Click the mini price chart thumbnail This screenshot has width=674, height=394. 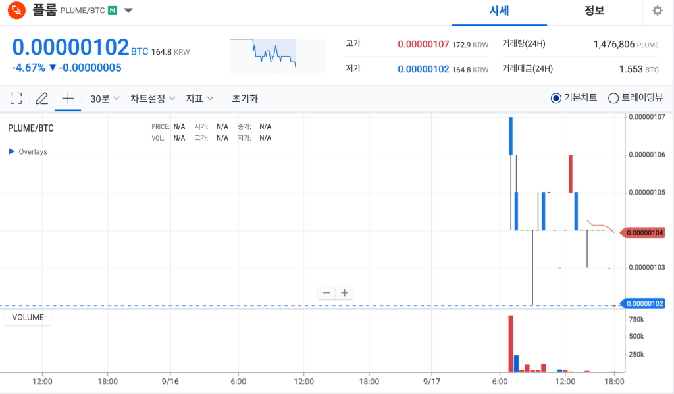[277, 56]
